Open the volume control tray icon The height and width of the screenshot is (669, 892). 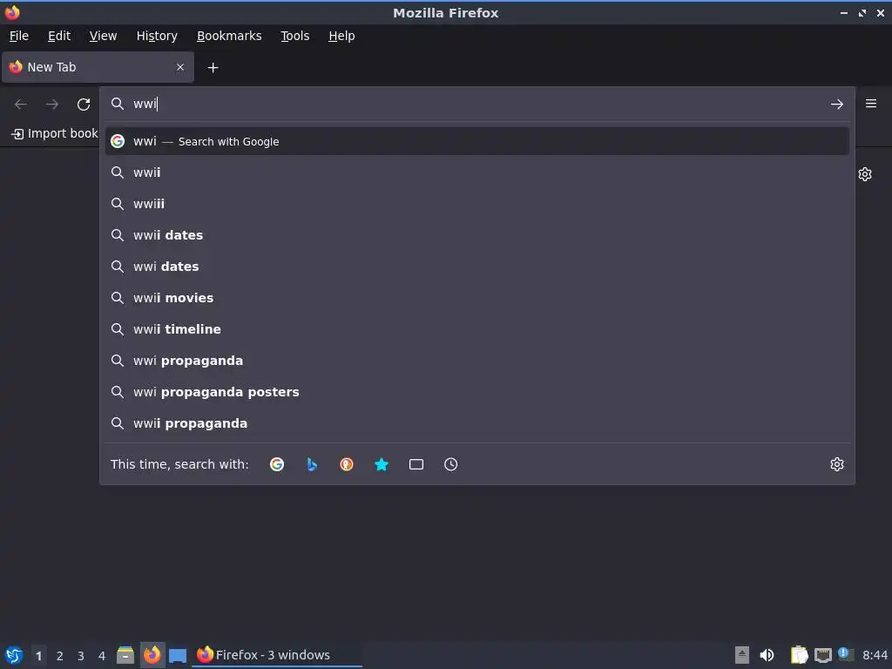click(x=767, y=655)
